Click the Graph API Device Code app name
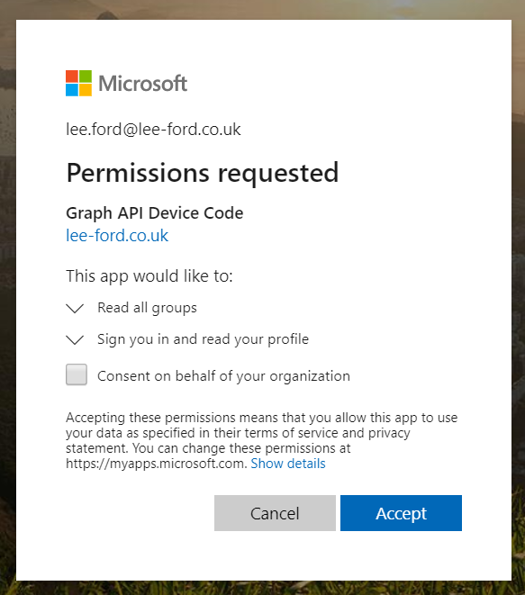The height and width of the screenshot is (595, 525). (155, 212)
